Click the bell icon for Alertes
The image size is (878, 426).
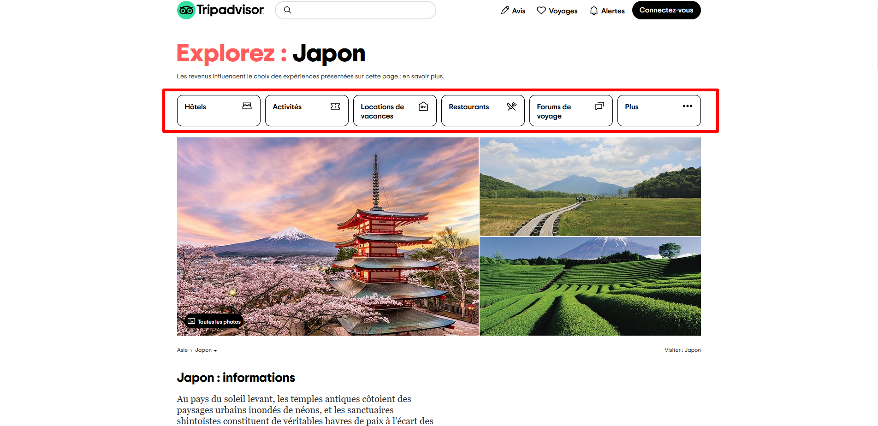(x=594, y=11)
